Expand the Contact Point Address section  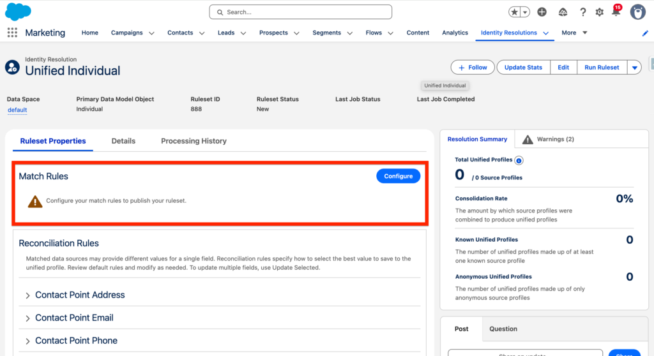pos(28,295)
